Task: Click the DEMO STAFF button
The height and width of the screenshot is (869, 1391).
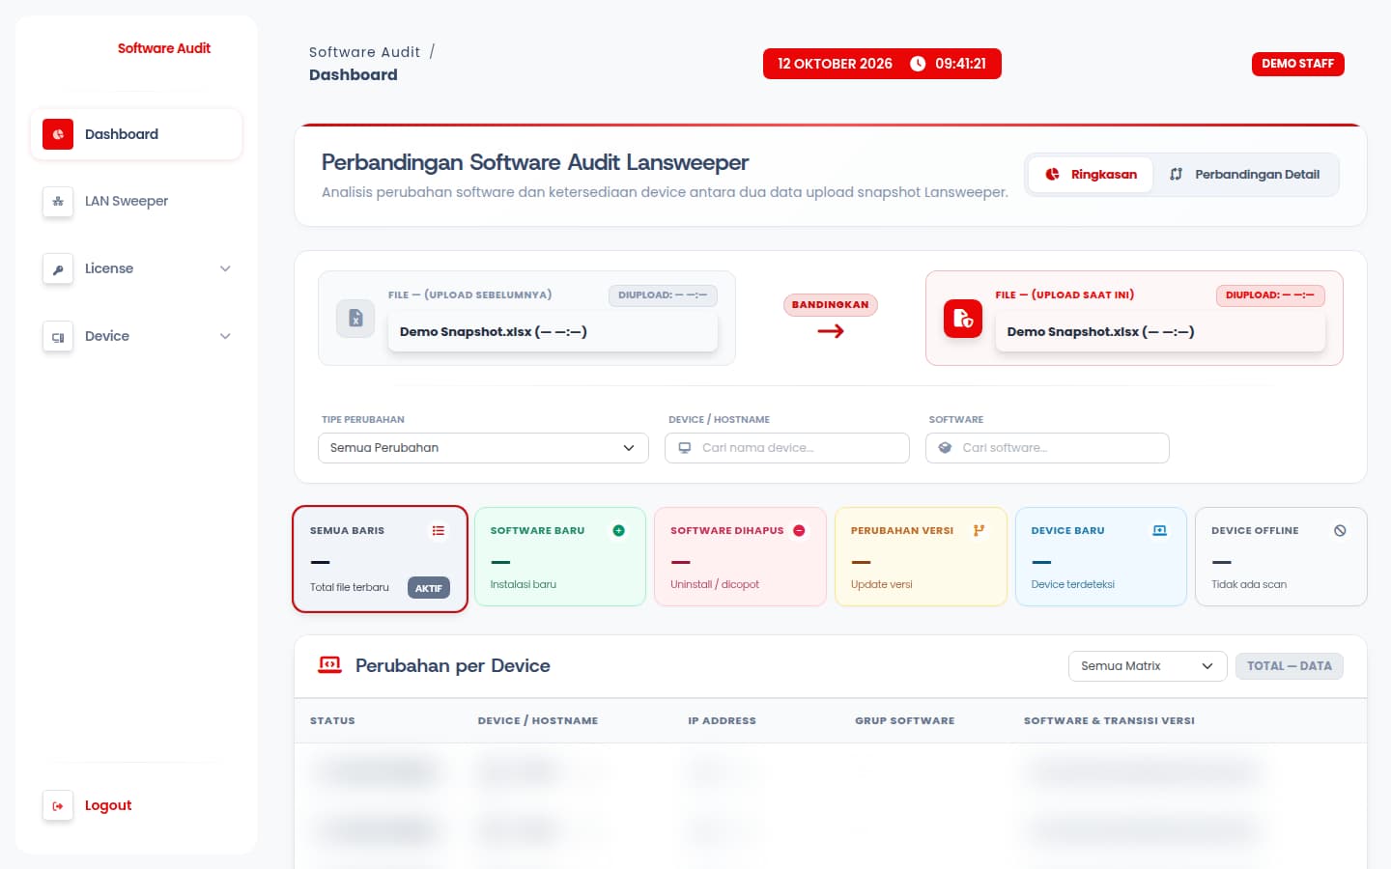Action: 1297,64
